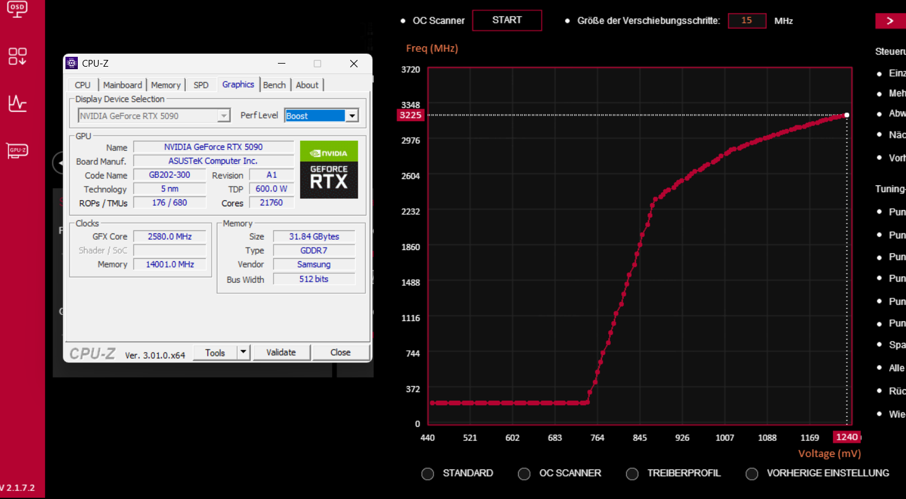Select the OC SCANNER radio option below the graph
The image size is (906, 499).
pyautogui.click(x=524, y=474)
